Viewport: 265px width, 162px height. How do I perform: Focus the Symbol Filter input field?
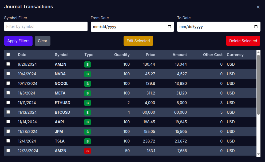point(46,26)
